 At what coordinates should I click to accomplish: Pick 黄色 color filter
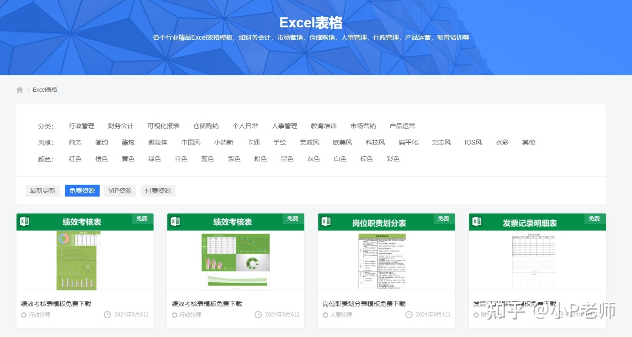coord(128,159)
